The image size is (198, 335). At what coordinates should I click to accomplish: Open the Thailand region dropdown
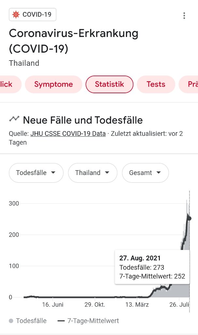click(93, 173)
